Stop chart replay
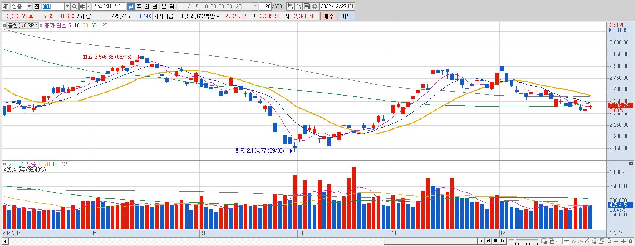635x246 pixels. click(496, 241)
